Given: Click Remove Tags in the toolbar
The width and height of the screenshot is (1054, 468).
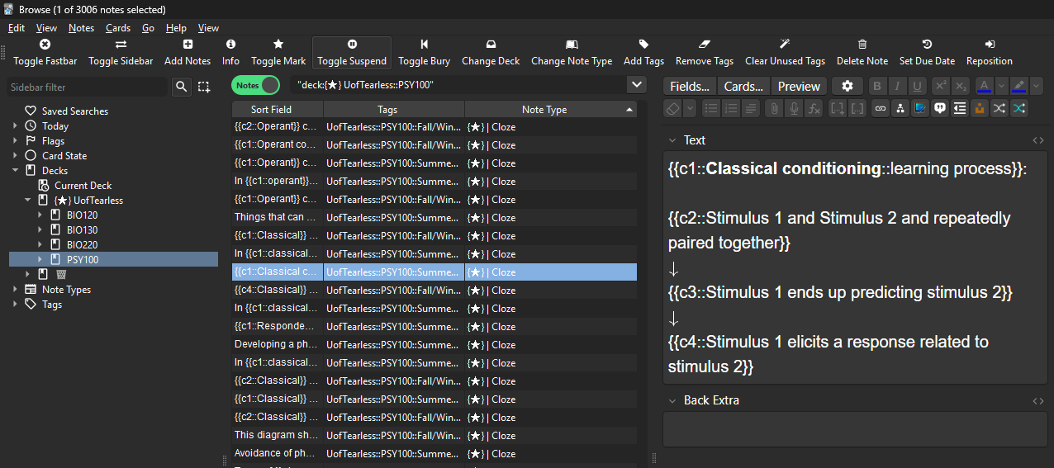Looking at the screenshot, I should (x=705, y=53).
